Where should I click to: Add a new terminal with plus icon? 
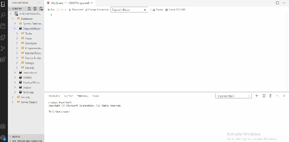(257, 96)
